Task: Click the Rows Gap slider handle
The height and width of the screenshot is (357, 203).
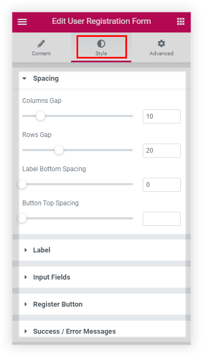Action: 59,150
